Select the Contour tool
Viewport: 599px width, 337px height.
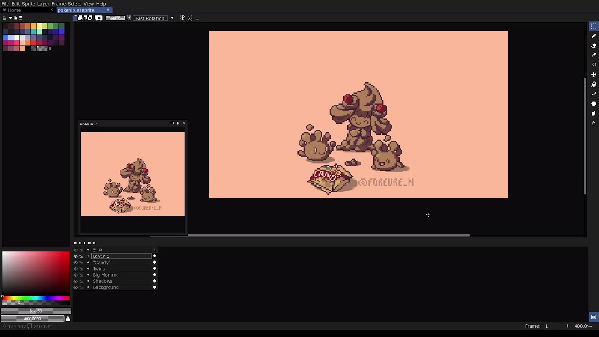[593, 113]
